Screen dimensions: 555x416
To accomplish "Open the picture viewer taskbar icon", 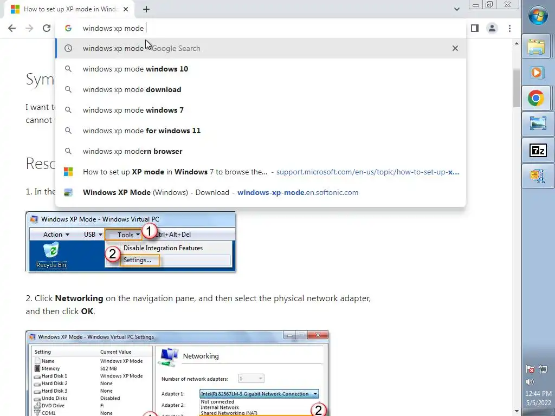I will [x=538, y=124].
